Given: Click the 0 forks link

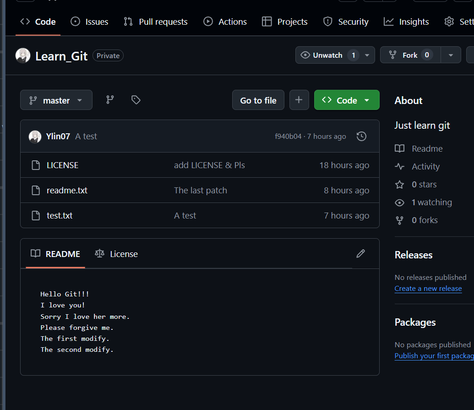Looking at the screenshot, I should tap(416, 220).
